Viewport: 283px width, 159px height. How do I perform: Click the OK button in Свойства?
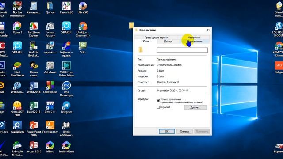[x=167, y=132]
